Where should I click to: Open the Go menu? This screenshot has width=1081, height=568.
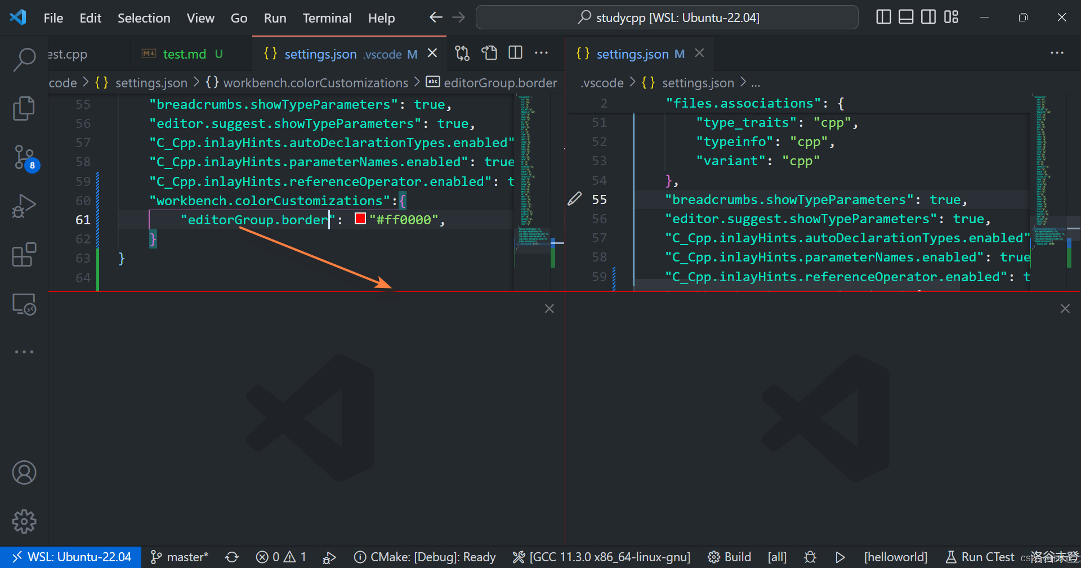(x=239, y=18)
